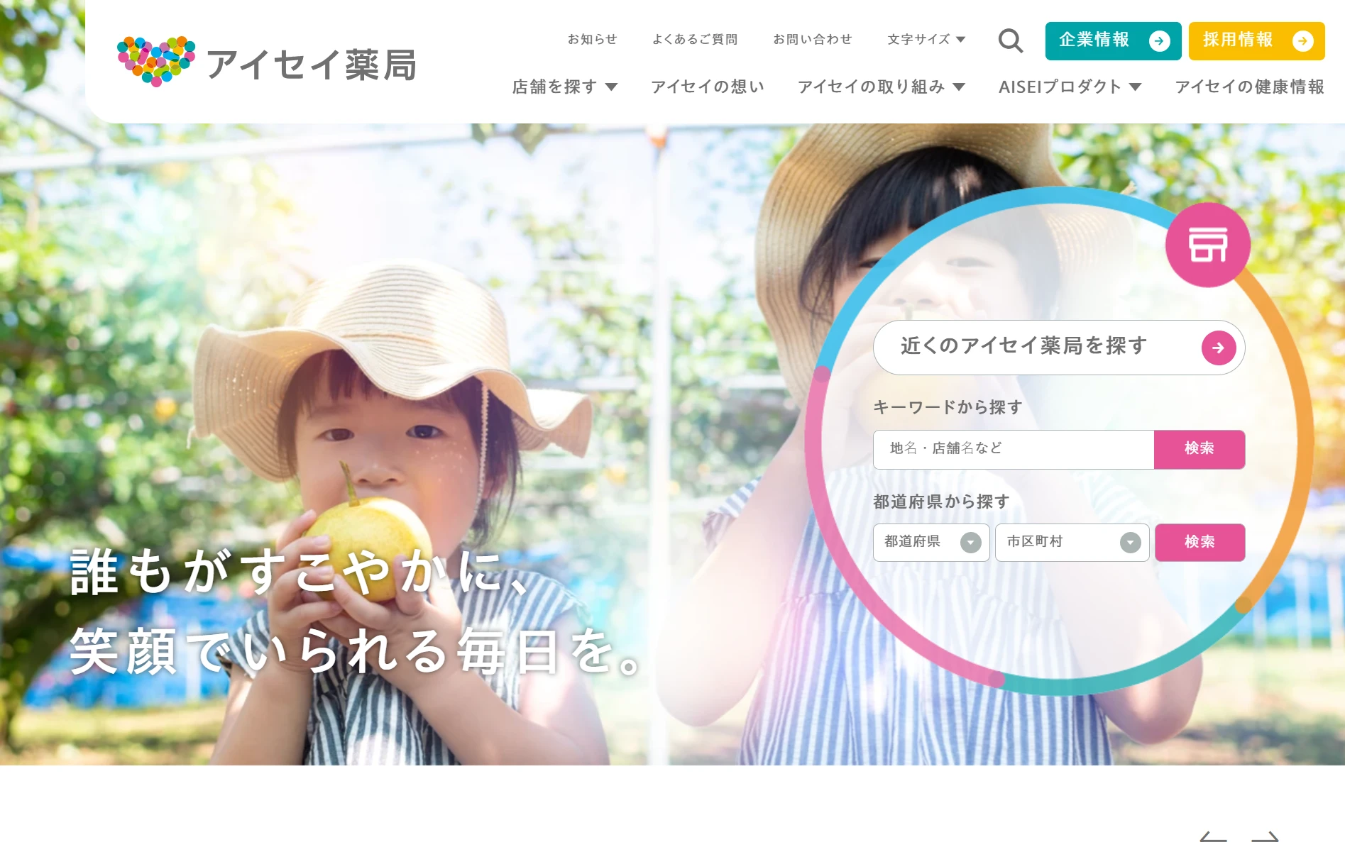Open the 文字サイズ dropdown
Viewport: 1345px width, 842px height.
pyautogui.click(x=926, y=40)
